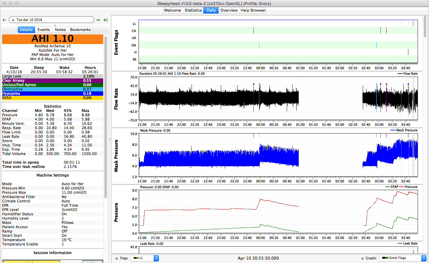
Task: Click the OA event flag near 02:57
Action: (x=376, y=45)
